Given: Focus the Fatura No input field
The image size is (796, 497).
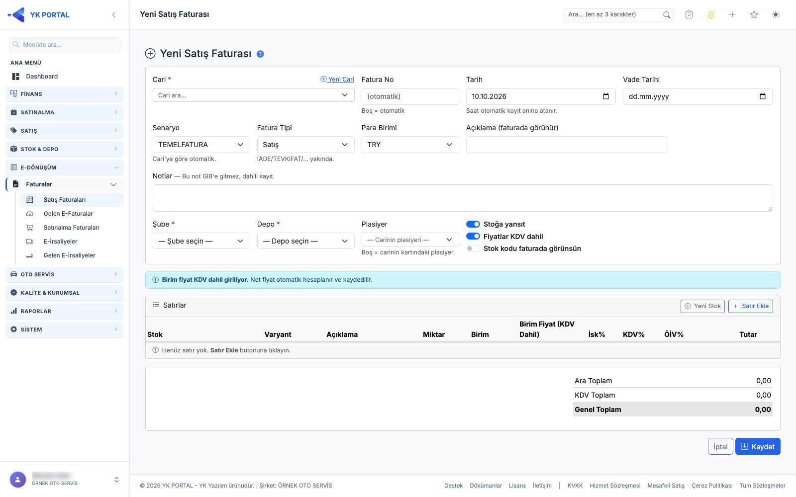Looking at the screenshot, I should click(410, 96).
